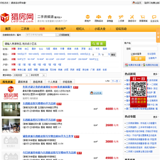Switch to the 最新房源 tab
The width and height of the screenshot is (160, 160).
click(x=23, y=82)
